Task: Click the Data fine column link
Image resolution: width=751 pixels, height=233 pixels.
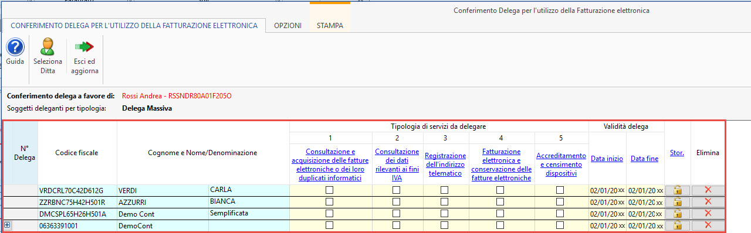Action: pyautogui.click(x=645, y=159)
